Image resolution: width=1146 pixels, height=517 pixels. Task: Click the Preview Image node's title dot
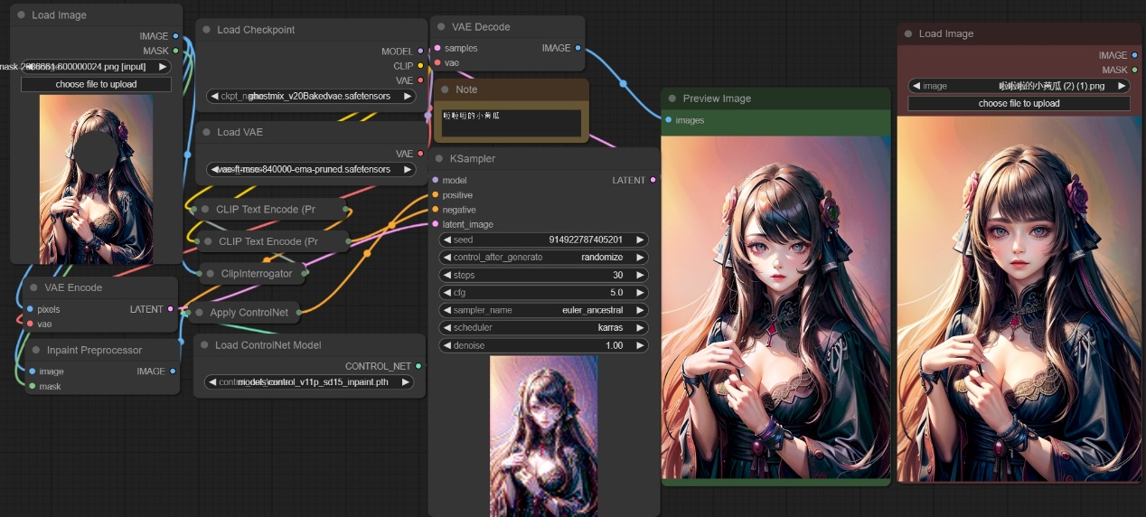pyautogui.click(x=671, y=99)
